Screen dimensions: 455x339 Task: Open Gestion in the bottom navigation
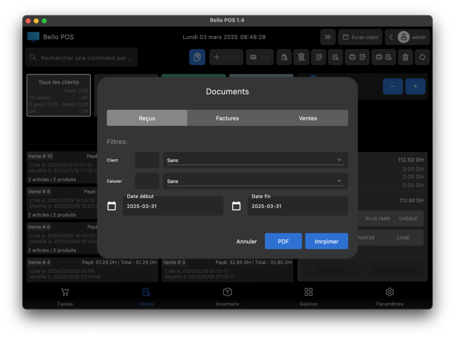(x=308, y=296)
